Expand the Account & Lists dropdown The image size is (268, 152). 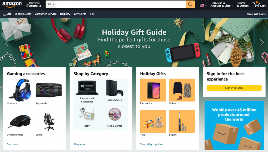(221, 4)
